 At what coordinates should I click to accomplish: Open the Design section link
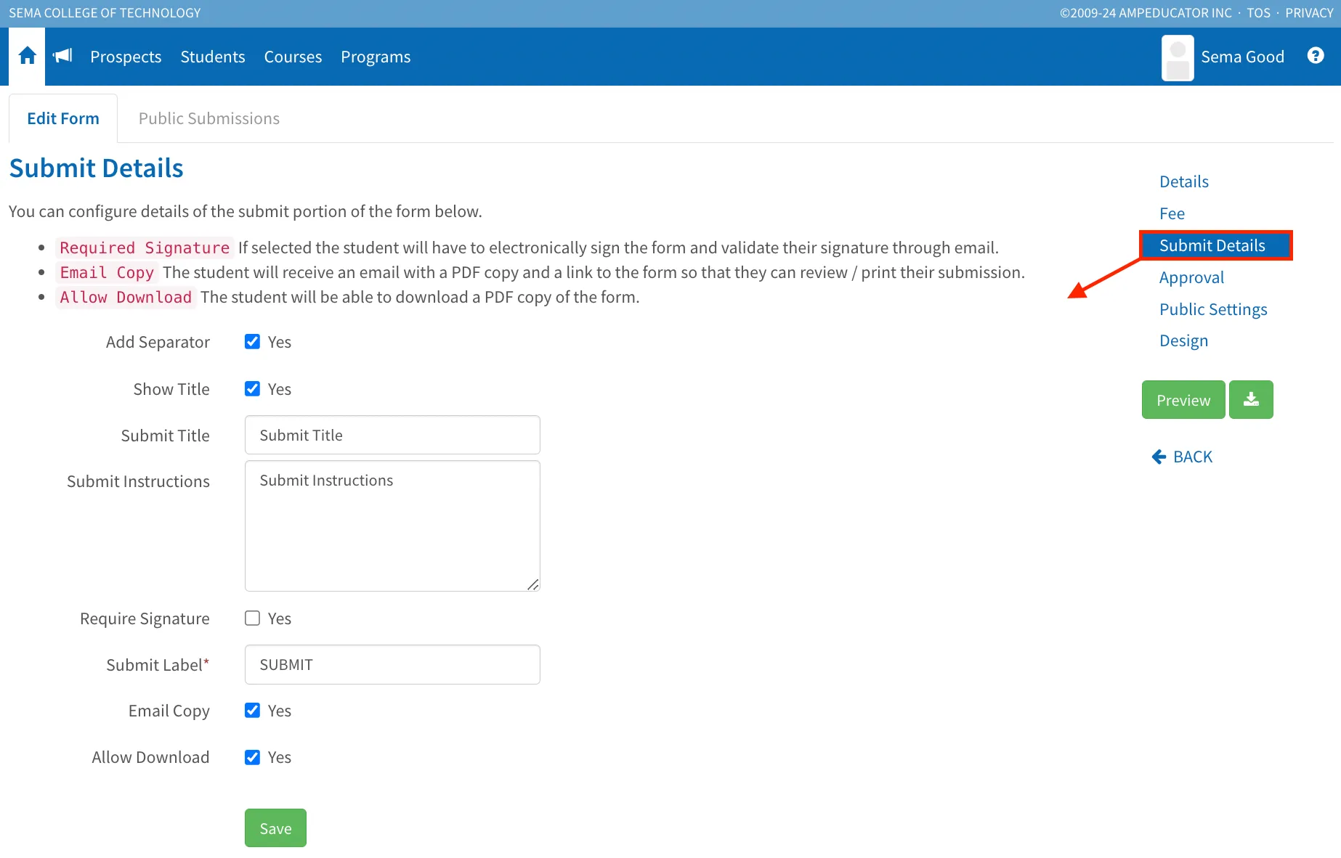click(x=1183, y=340)
